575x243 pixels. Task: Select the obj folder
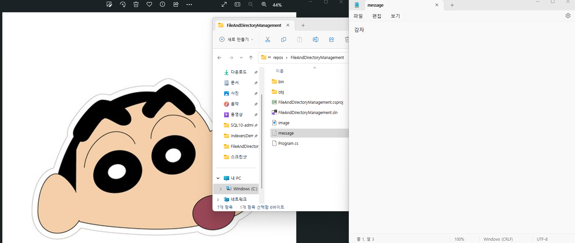(x=281, y=92)
